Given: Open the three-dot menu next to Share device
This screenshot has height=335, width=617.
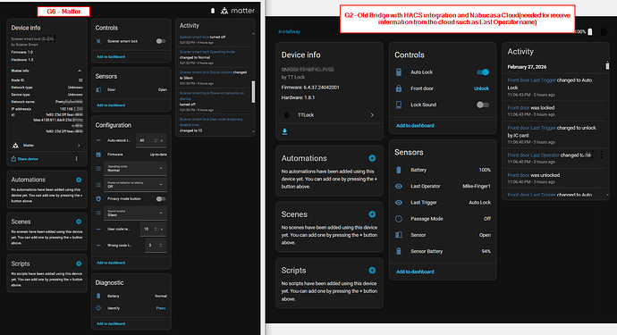Looking at the screenshot, I should point(76,159).
